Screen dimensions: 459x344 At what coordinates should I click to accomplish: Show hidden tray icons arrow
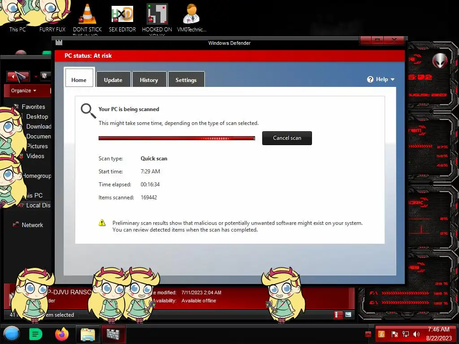click(x=368, y=334)
